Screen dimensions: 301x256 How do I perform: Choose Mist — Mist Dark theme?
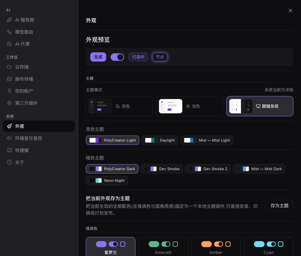pos(259,169)
